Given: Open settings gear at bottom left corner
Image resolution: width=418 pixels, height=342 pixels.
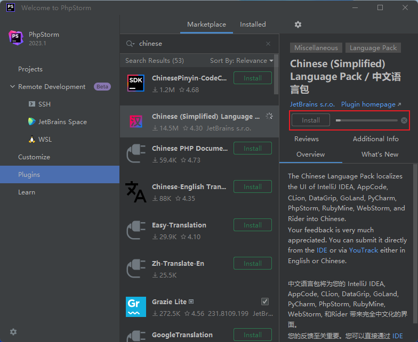Looking at the screenshot, I should point(13,332).
